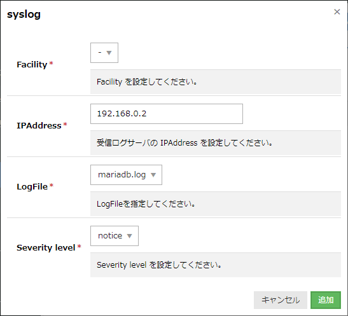This screenshot has width=348, height=316.
Task: Click the キャンセル button
Action: [x=281, y=300]
